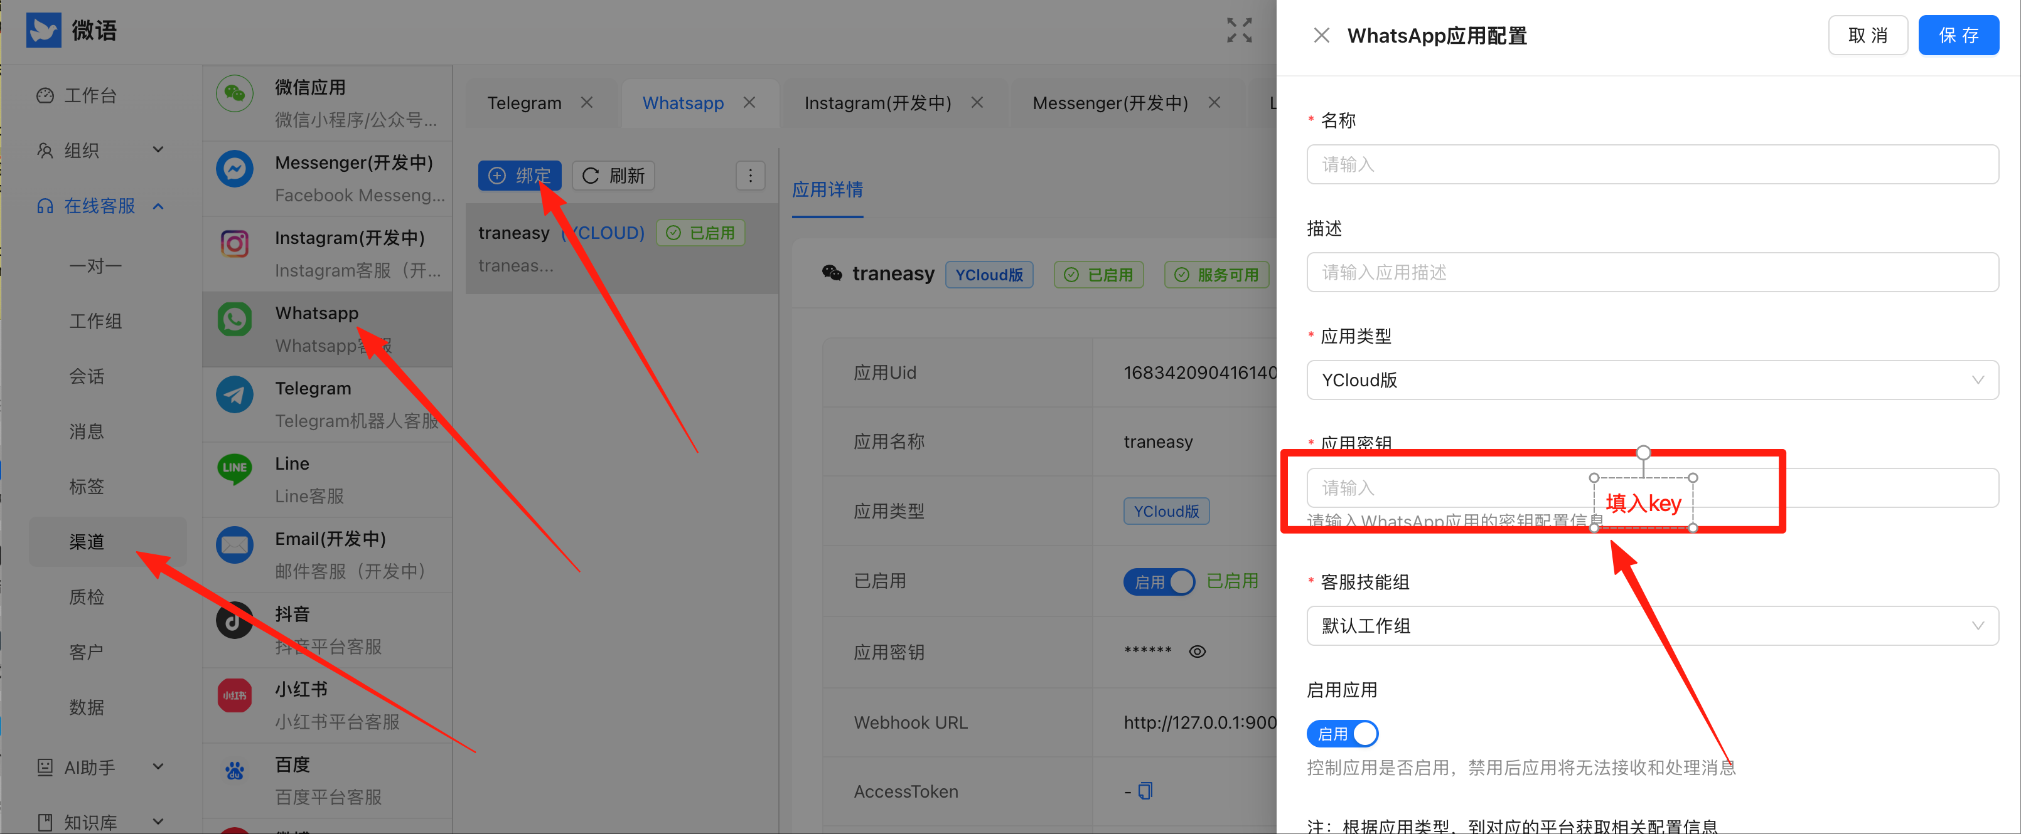2021x834 pixels.
Task: Open the 标签 submenu item
Action: [87, 487]
